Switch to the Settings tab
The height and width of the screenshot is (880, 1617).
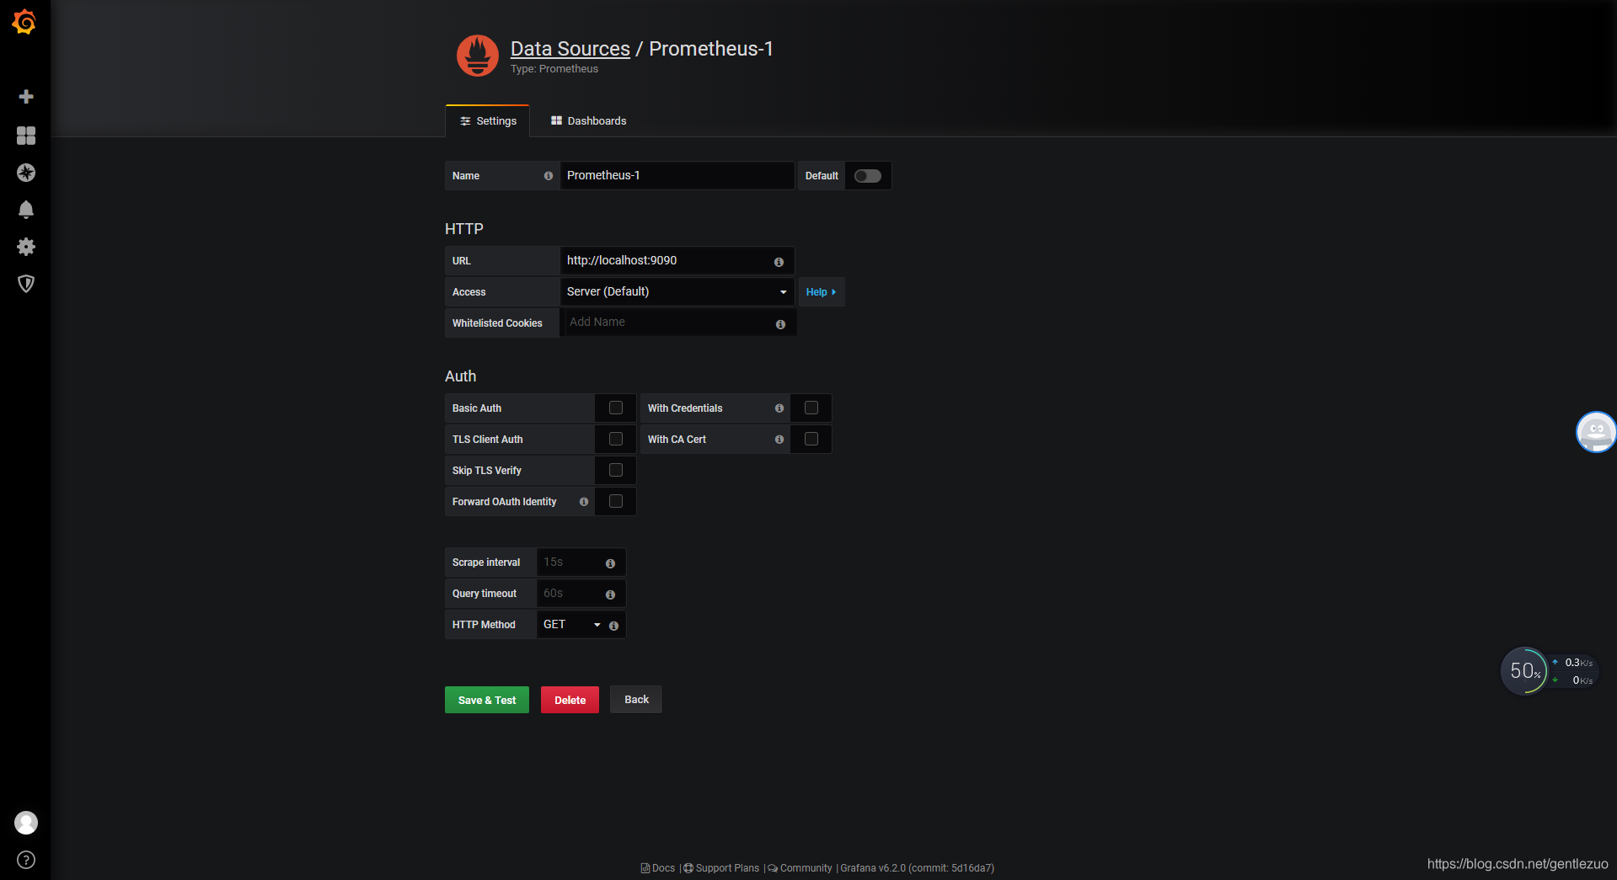click(488, 121)
